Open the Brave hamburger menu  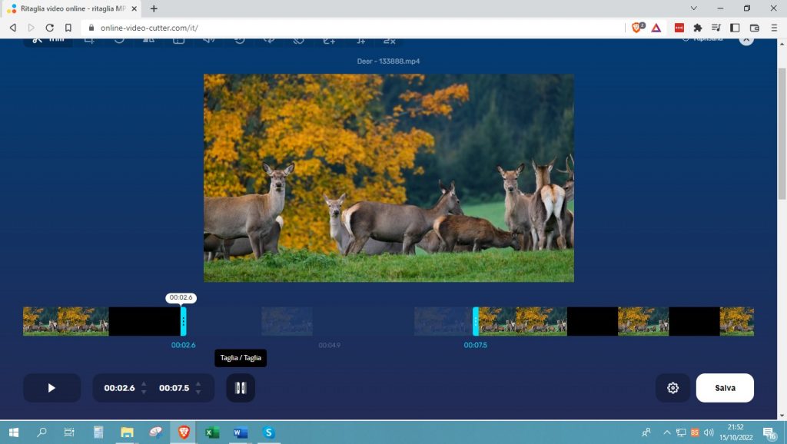(x=774, y=28)
